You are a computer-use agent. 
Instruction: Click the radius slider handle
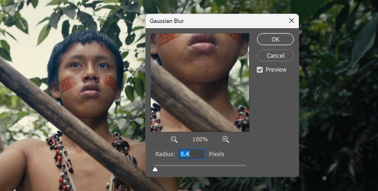click(155, 170)
